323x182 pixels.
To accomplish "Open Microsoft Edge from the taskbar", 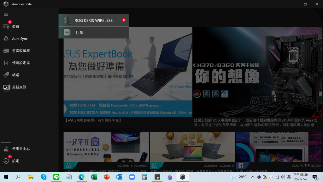I will (x=81, y=177).
